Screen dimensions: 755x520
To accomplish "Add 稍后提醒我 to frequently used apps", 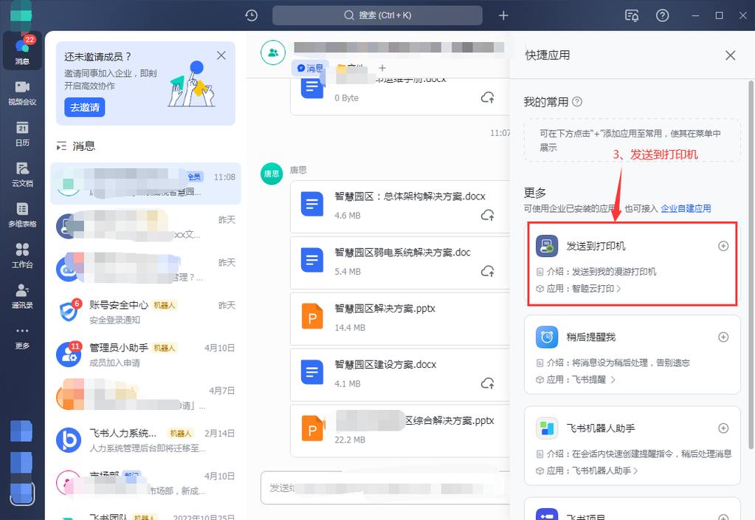I will point(723,337).
